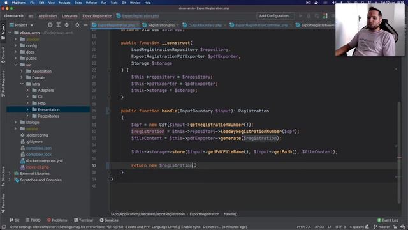
Task: Select the Presentation folder
Action: point(48,109)
